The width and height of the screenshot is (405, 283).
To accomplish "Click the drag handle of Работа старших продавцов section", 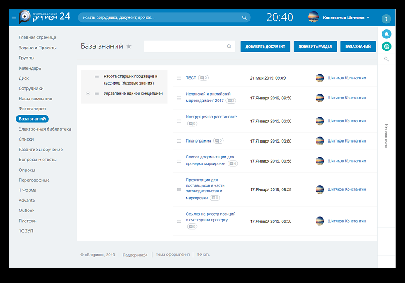I will pyautogui.click(x=97, y=76).
